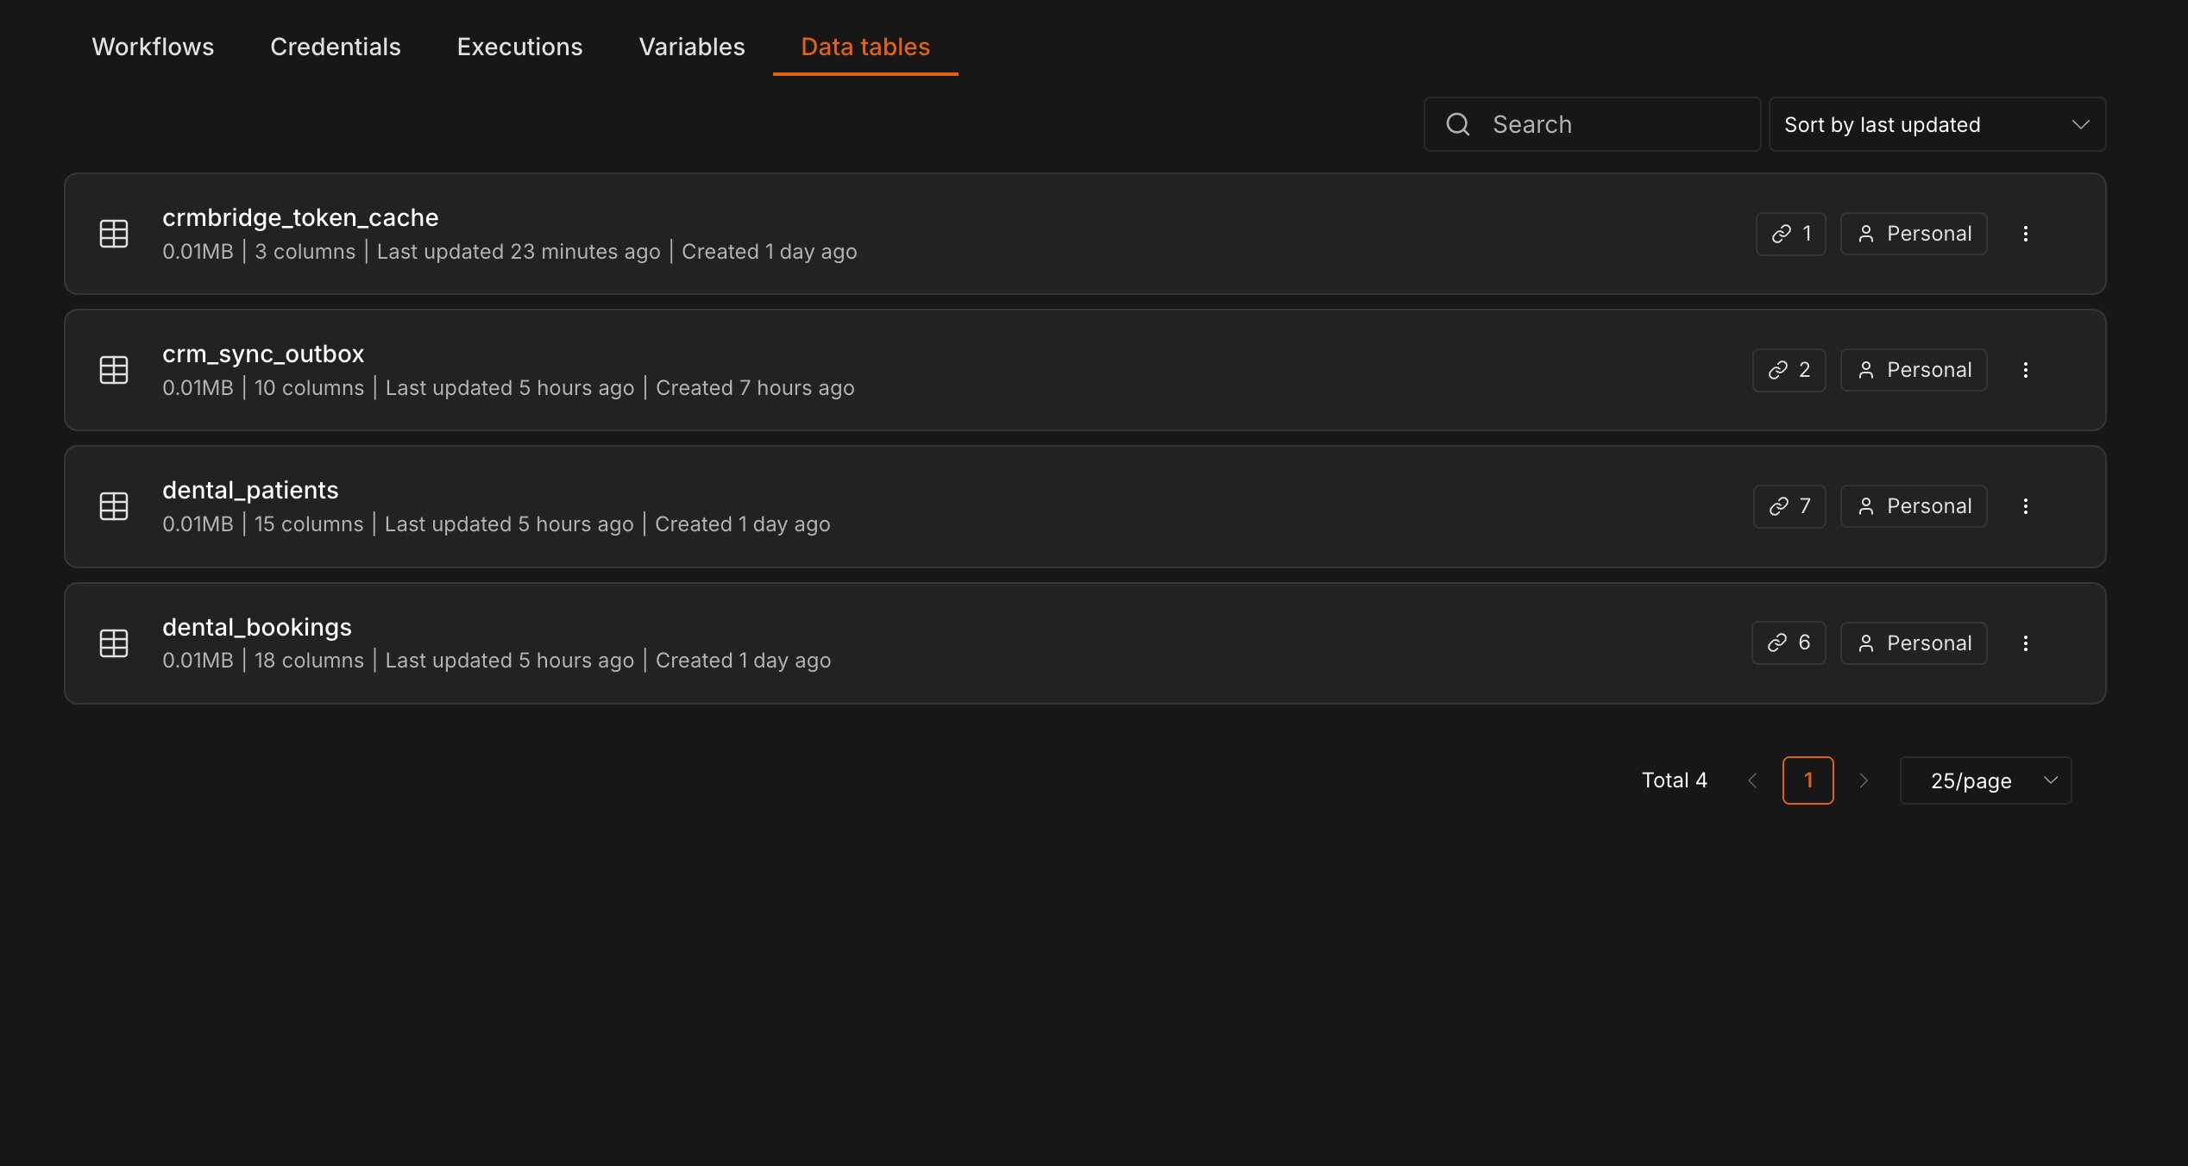2188x1166 pixels.
Task: Switch to the Workflows tab
Action: pyautogui.click(x=153, y=47)
